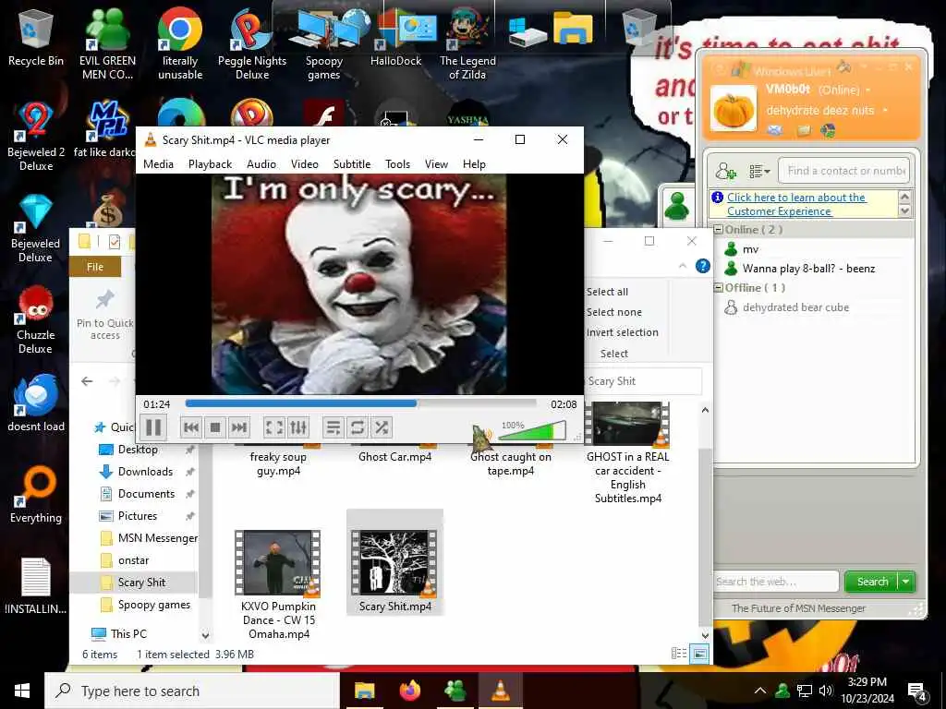
Task: Open the Messenger search dropdown arrow
Action: (x=906, y=582)
